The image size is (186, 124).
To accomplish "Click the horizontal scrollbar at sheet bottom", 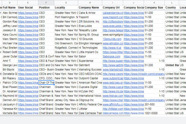I will (65, 116).
